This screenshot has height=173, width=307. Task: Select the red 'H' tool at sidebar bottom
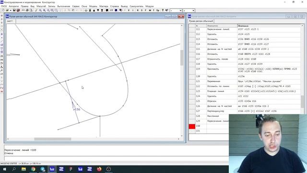click(2, 92)
